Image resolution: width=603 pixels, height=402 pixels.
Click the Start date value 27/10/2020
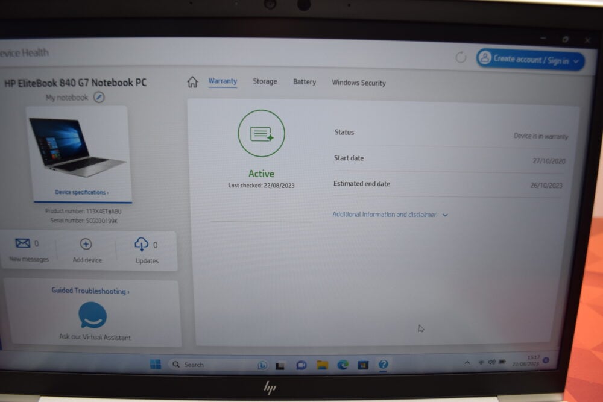pyautogui.click(x=549, y=161)
